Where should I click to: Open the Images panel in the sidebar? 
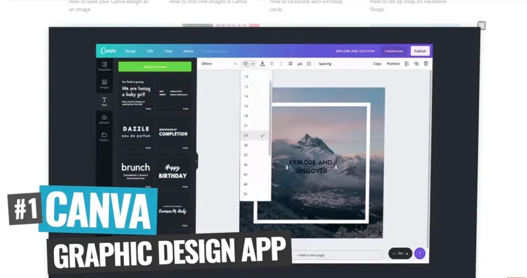pyautogui.click(x=104, y=83)
